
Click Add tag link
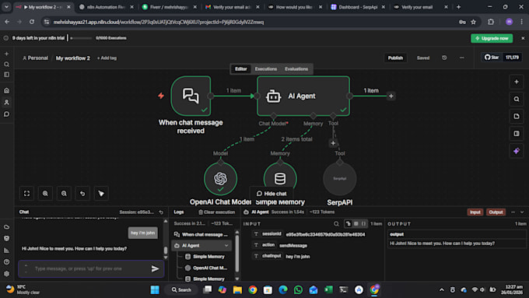[x=107, y=58]
